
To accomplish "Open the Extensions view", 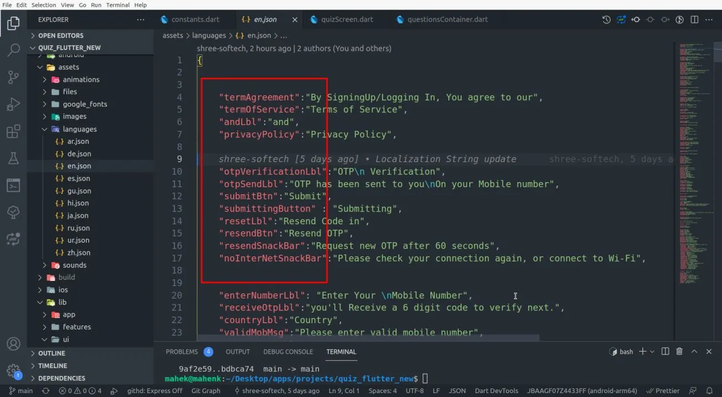I will coord(13,132).
